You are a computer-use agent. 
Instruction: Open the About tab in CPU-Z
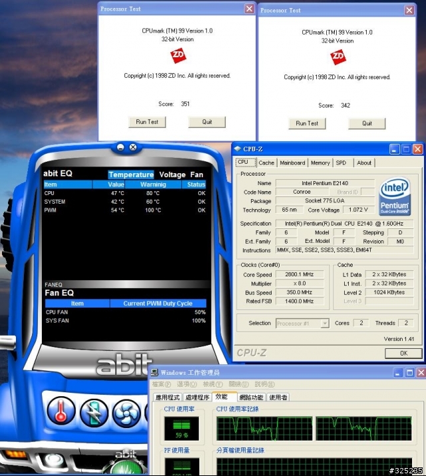tap(364, 162)
